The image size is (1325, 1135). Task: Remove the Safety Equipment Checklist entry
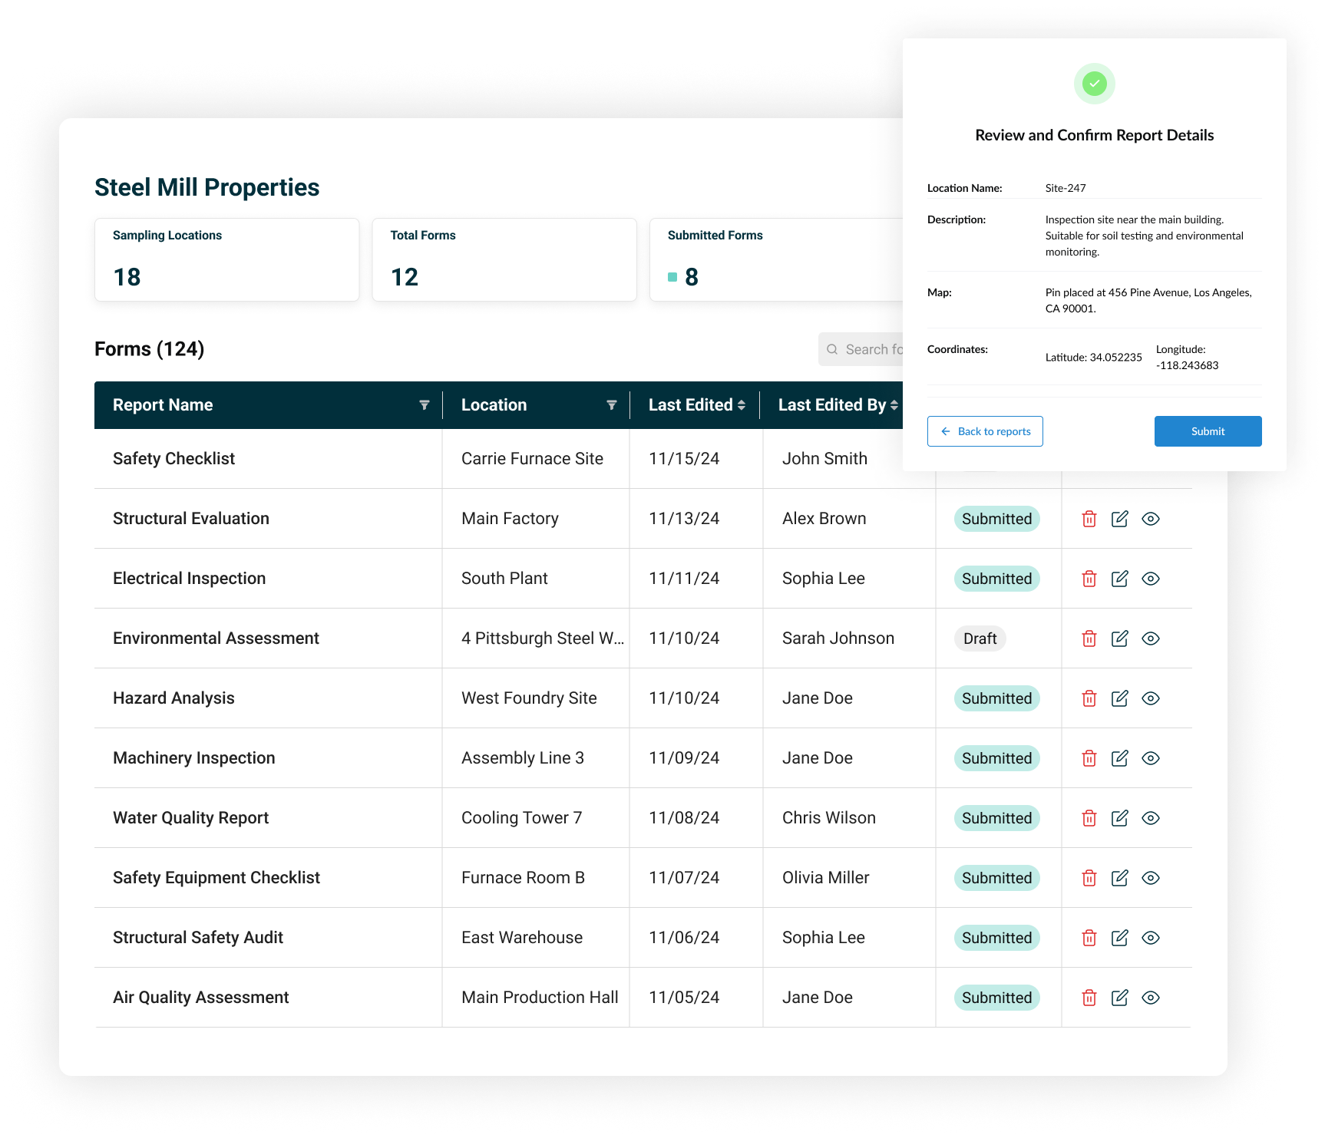point(1089,878)
